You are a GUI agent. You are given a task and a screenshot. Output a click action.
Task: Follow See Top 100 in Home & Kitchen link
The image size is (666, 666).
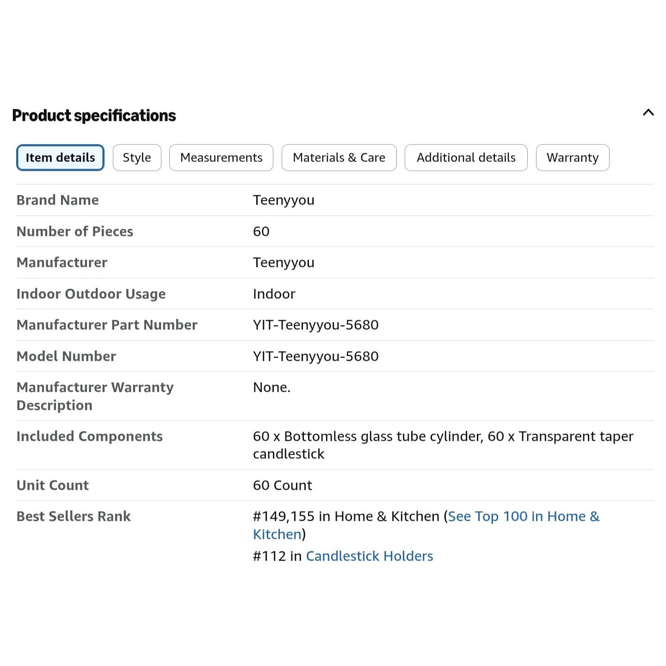[x=426, y=525]
